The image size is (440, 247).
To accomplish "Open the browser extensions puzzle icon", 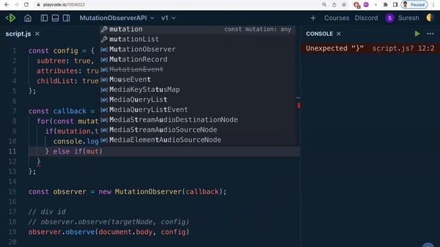I will (386, 5).
